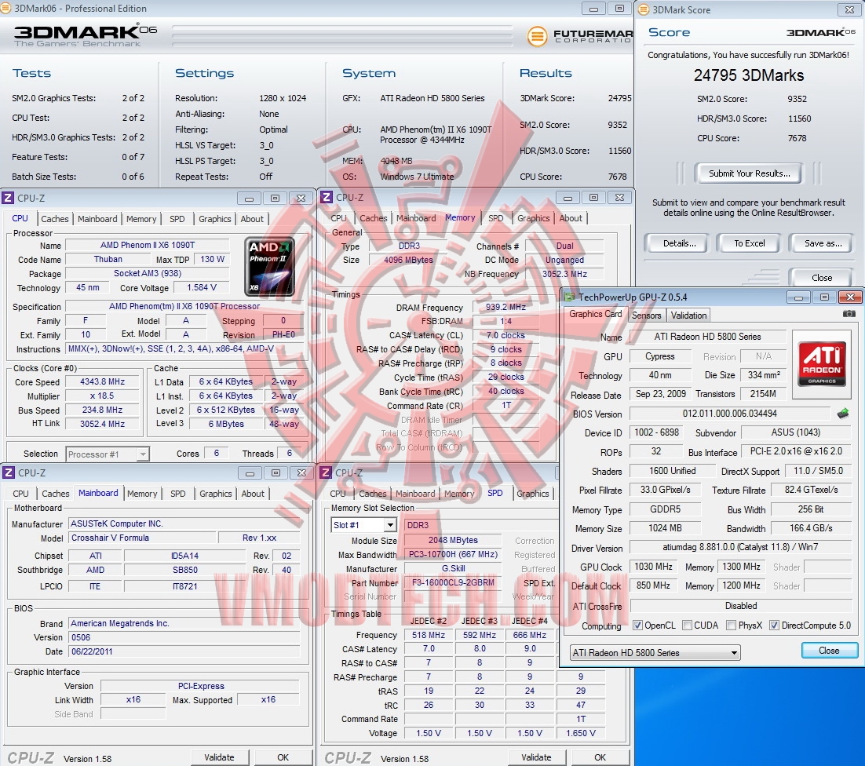The width and height of the screenshot is (865, 766).
Task: Click the Core Voltage 1.584 V value
Action: [202, 287]
